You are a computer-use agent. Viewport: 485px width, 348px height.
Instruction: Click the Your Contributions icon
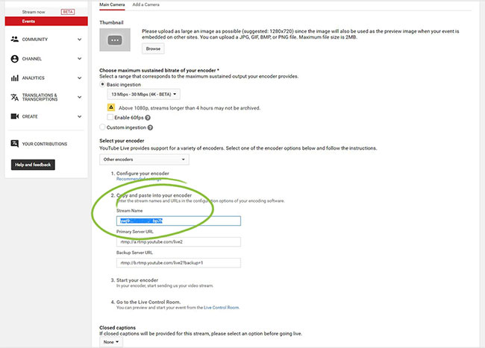click(15, 144)
